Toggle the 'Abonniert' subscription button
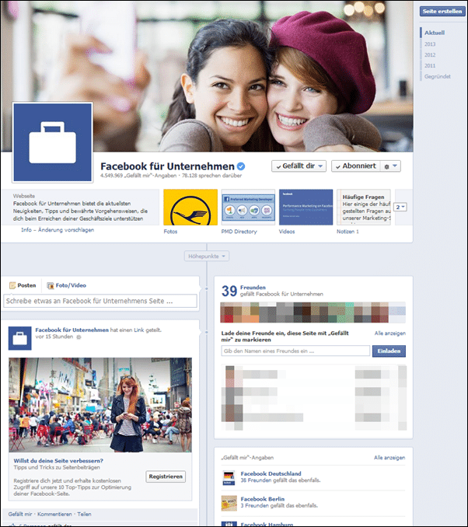Image resolution: width=468 pixels, height=527 pixels. tap(356, 166)
